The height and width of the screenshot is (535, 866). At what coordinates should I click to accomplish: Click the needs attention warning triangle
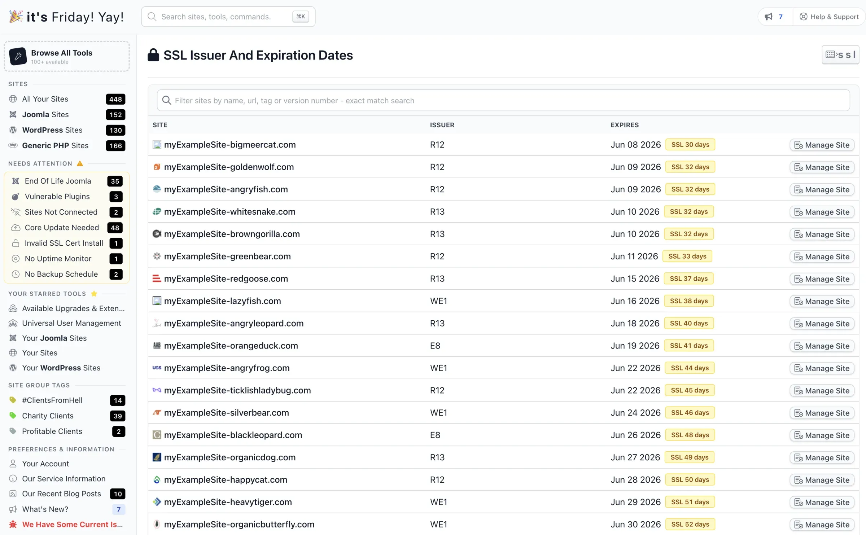pyautogui.click(x=80, y=163)
